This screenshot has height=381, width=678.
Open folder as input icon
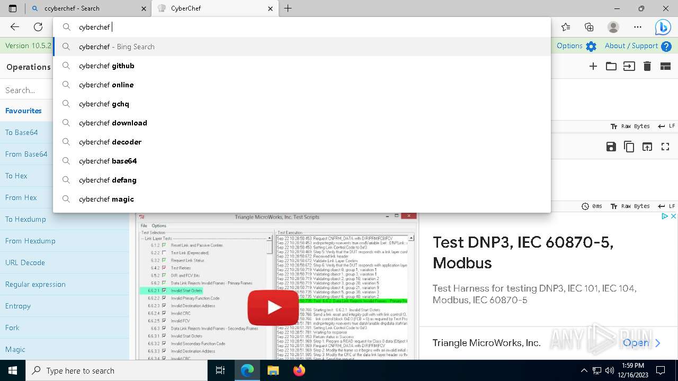(x=611, y=66)
